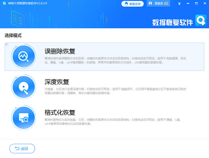
Task: Choose the 格式化恢复 mode title
Action: (60, 113)
